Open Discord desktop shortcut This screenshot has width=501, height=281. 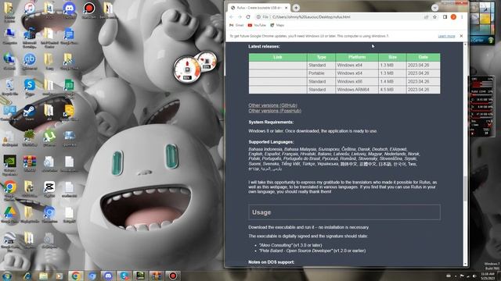[69, 10]
